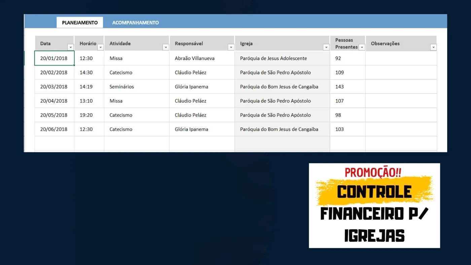471x265 pixels.
Task: Click the Observações cell in the 20/06/2018 row
Action: 401,129
